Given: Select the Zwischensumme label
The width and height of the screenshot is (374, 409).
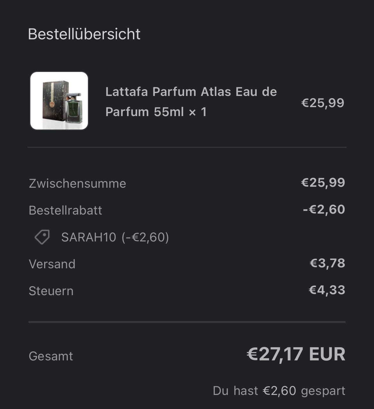Looking at the screenshot, I should [77, 184].
